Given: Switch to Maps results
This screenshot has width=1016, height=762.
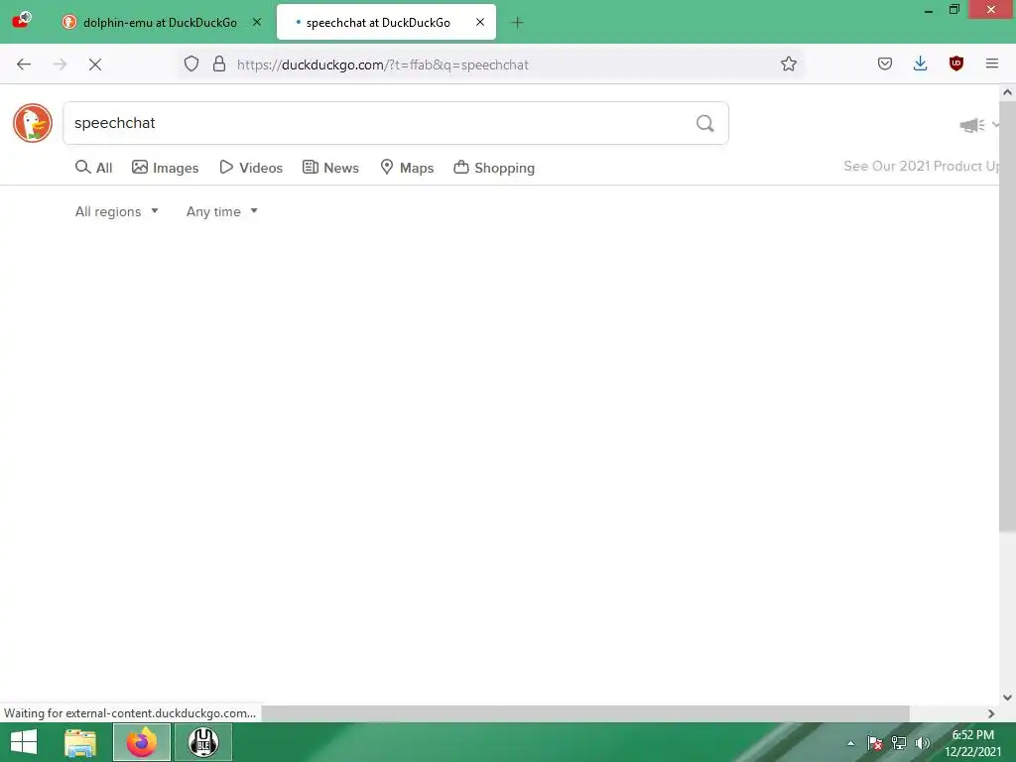Looking at the screenshot, I should (407, 168).
